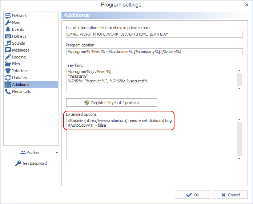Image resolution: width=253 pixels, height=204 pixels.
Task: Click the %745% server line in Tray hint
Action: [108, 81]
